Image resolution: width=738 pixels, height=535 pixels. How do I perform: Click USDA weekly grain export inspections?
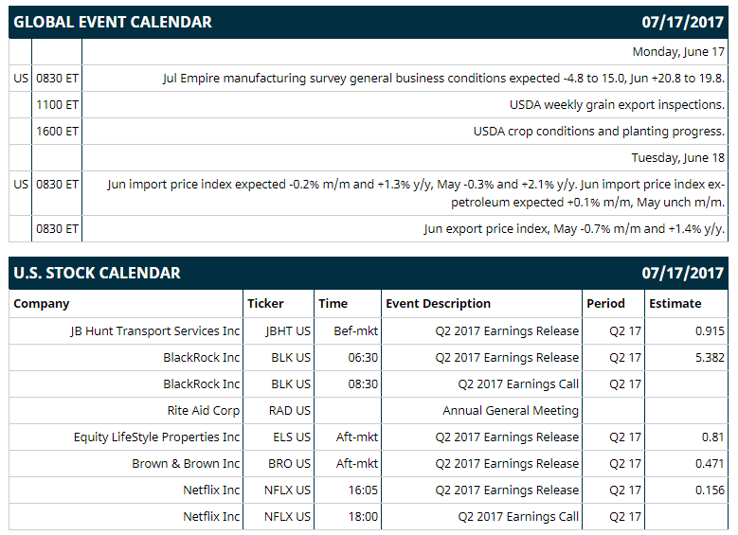(617, 104)
